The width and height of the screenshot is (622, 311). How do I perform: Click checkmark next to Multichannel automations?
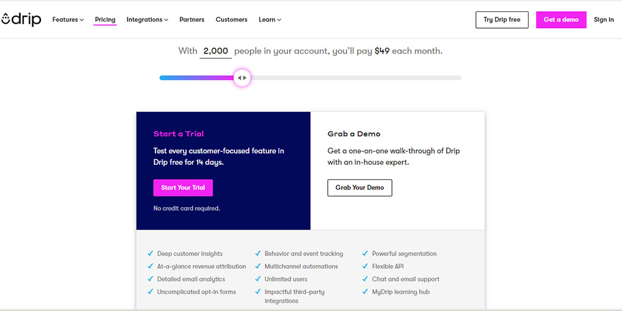point(258,266)
